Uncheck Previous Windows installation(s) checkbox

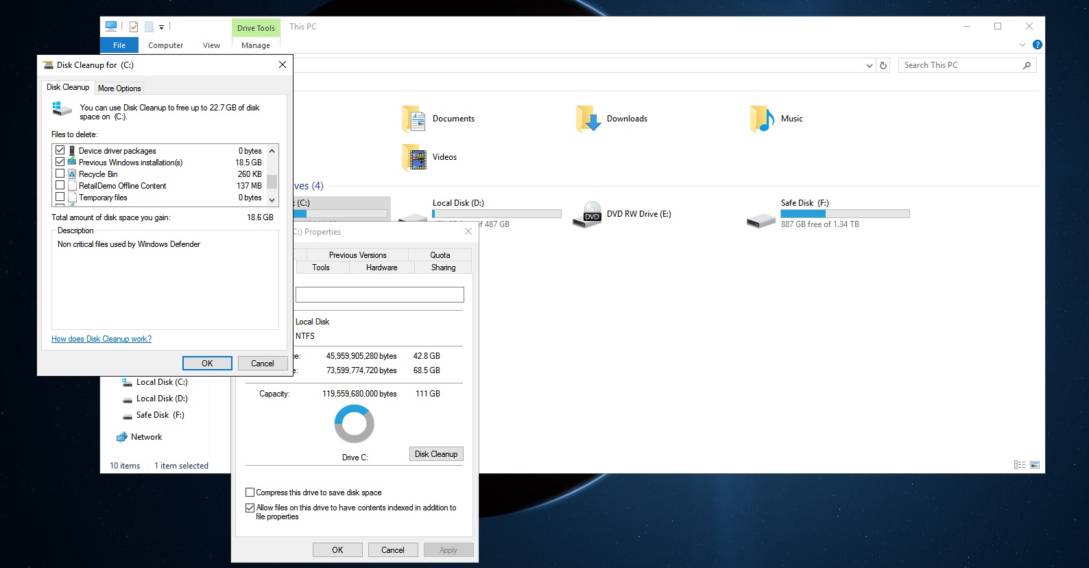[x=60, y=162]
